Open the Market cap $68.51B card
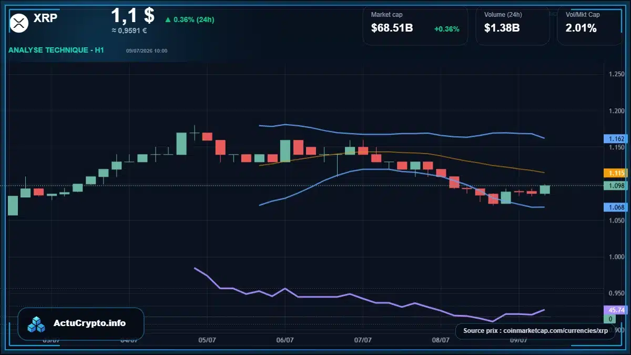 (x=415, y=25)
